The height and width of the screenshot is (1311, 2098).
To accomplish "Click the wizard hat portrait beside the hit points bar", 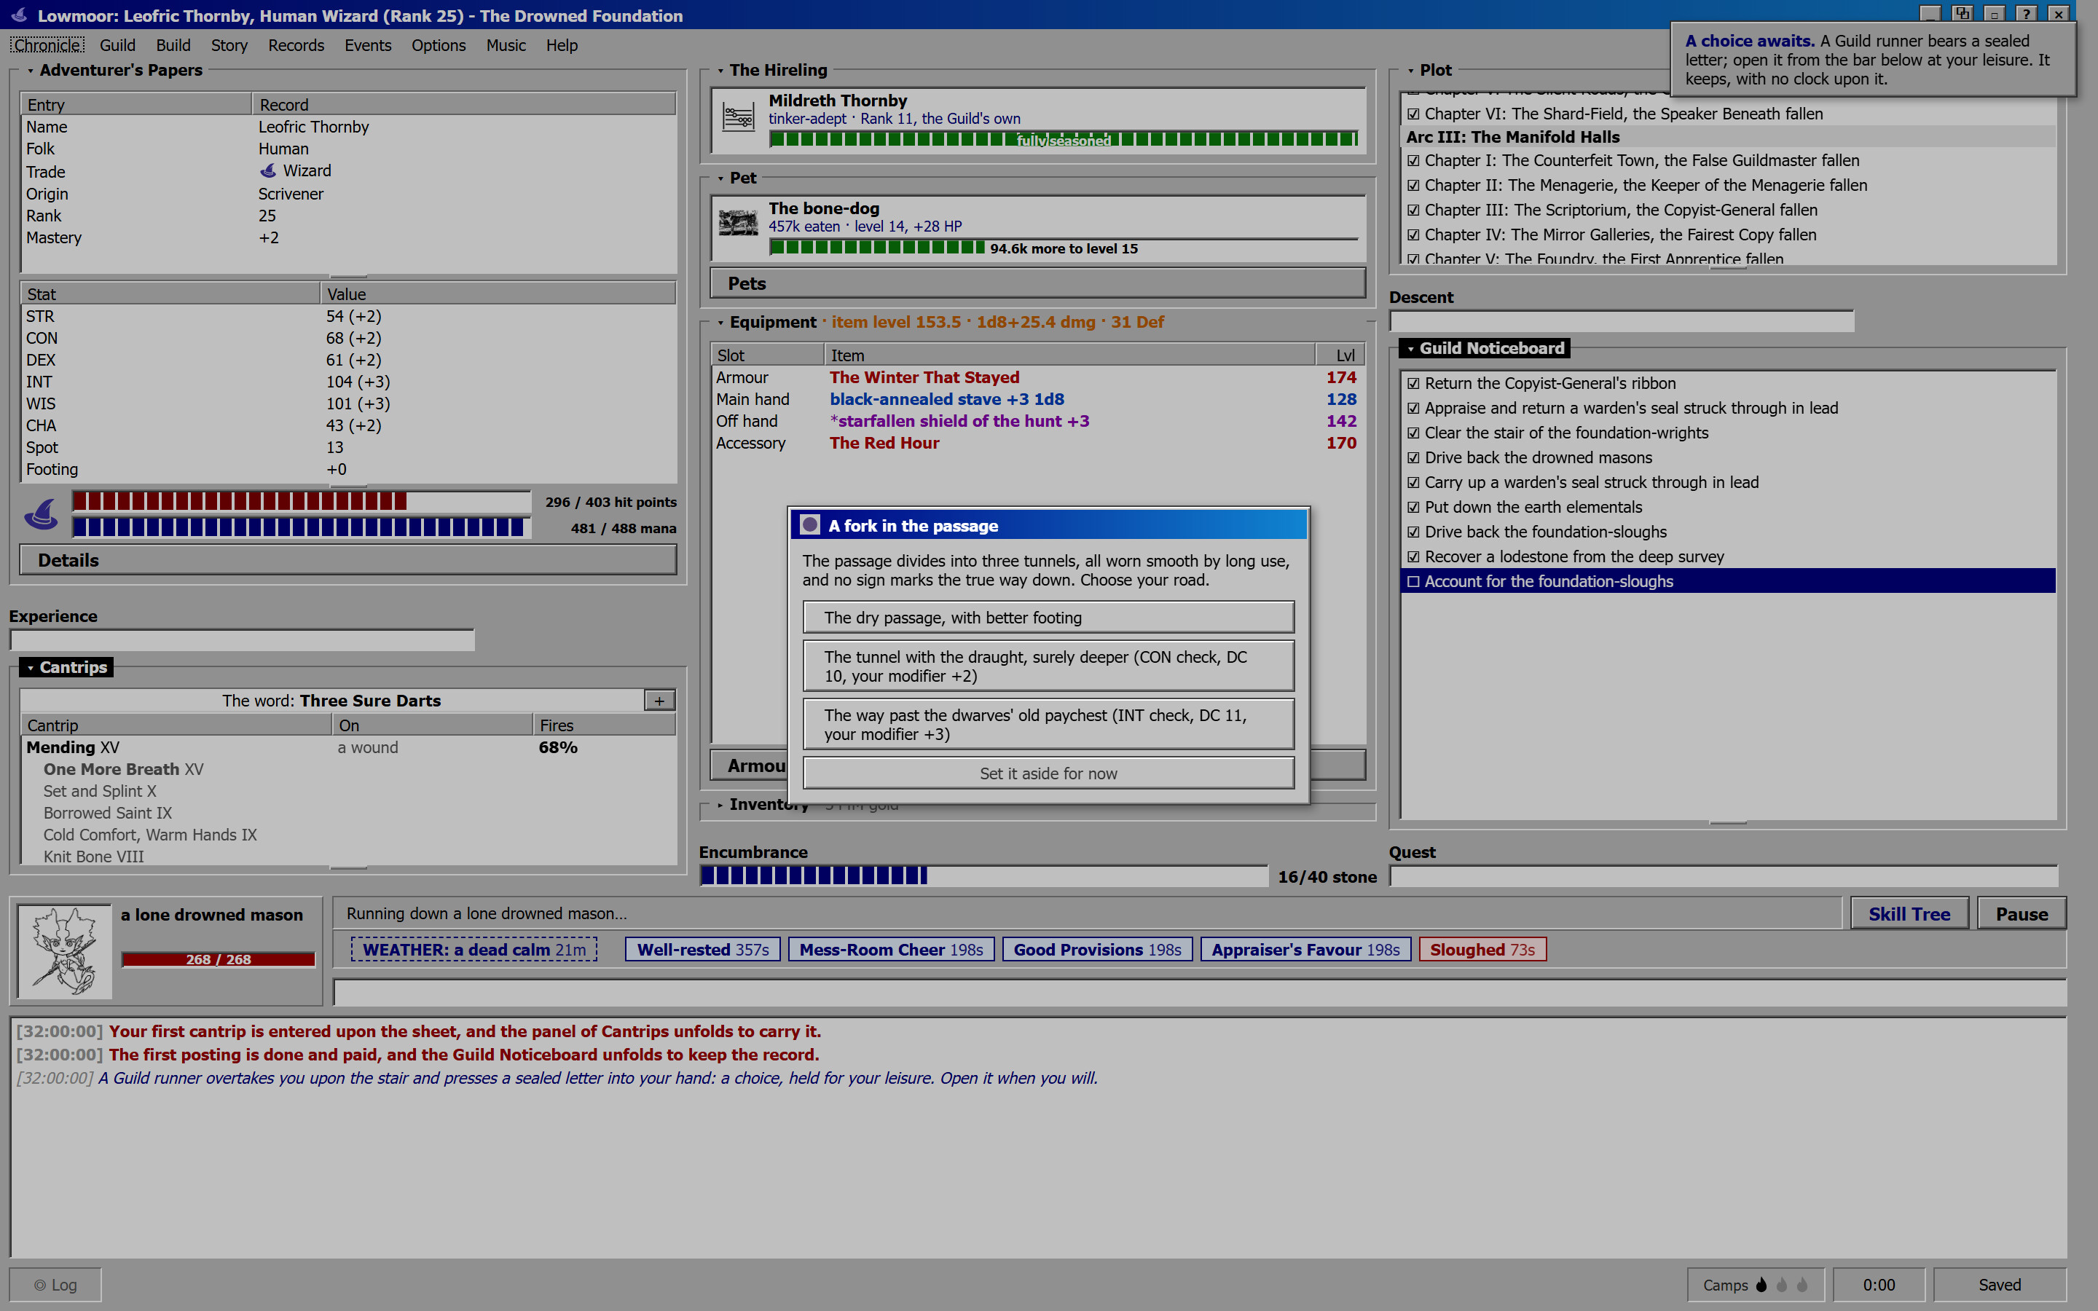I will 41,514.
